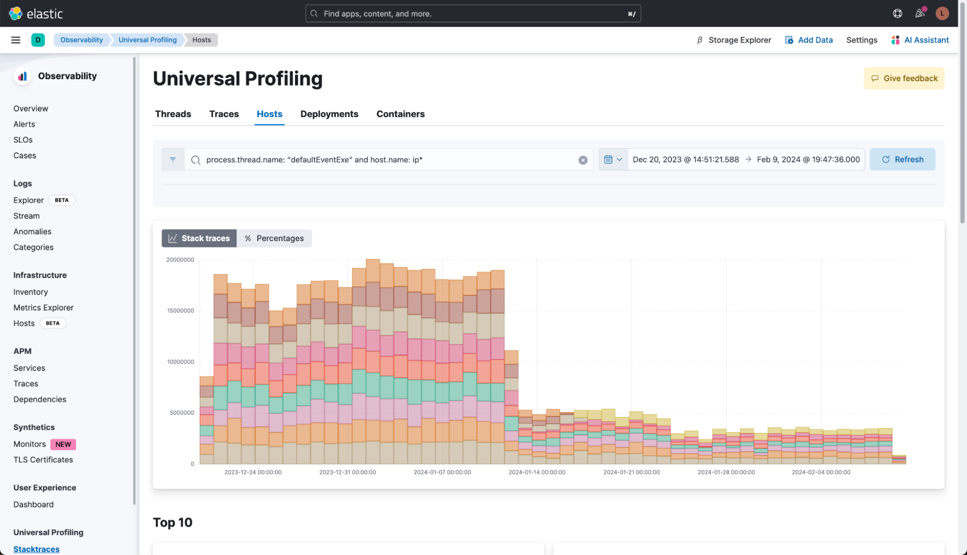Click the end date Feb 9, 2024
This screenshot has width=967, height=555.
point(808,160)
